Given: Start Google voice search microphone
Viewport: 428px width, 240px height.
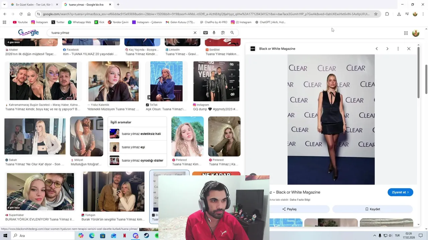Looking at the screenshot, I should coord(214,33).
